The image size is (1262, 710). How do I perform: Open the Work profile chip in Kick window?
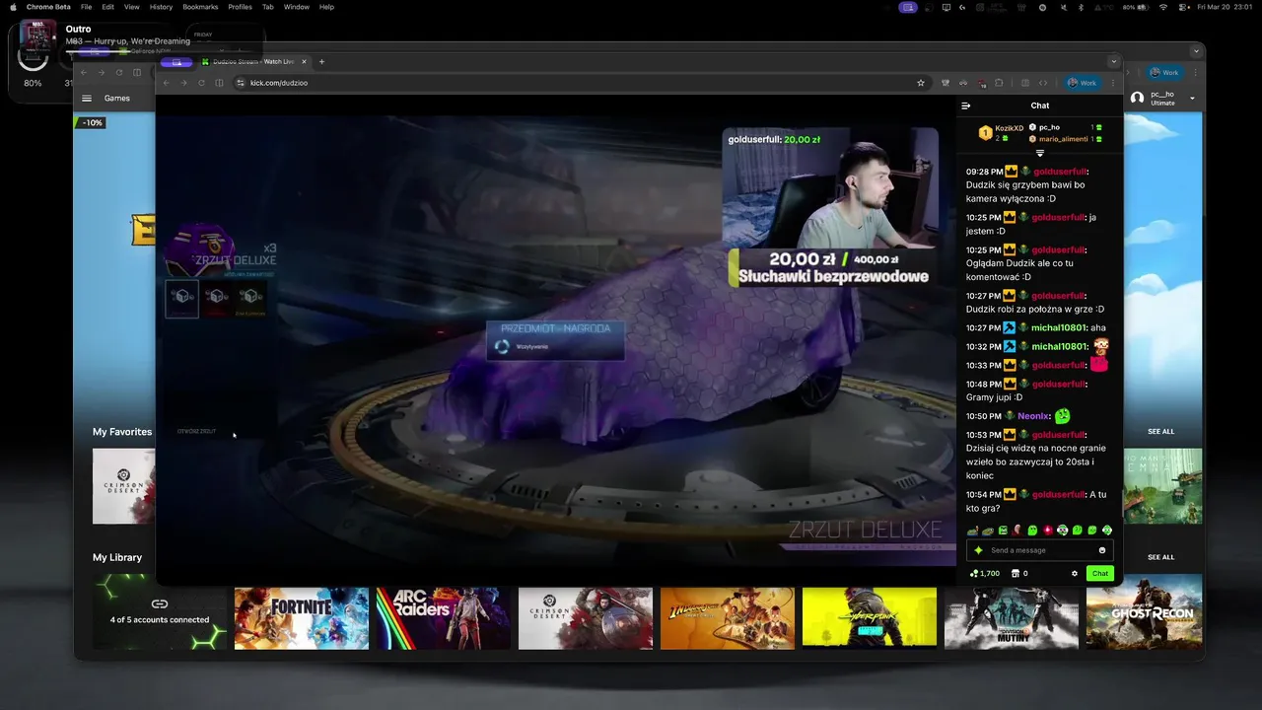pos(1084,83)
